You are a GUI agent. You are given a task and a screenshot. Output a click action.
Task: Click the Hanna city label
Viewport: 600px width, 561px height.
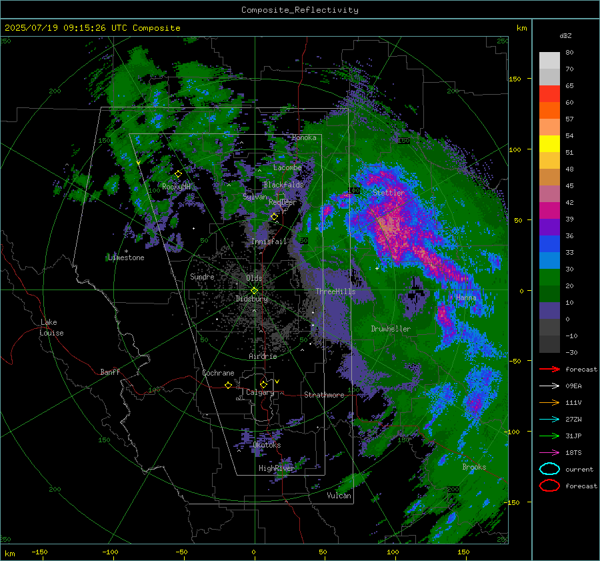(x=466, y=298)
